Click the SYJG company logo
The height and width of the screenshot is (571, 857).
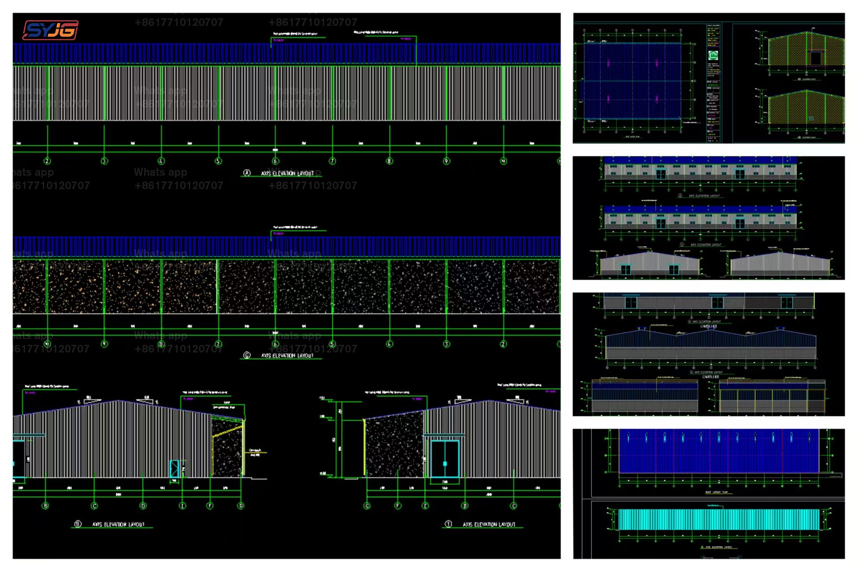[x=50, y=30]
